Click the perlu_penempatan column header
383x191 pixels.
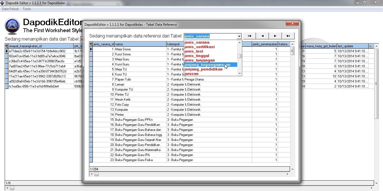coord(265,44)
